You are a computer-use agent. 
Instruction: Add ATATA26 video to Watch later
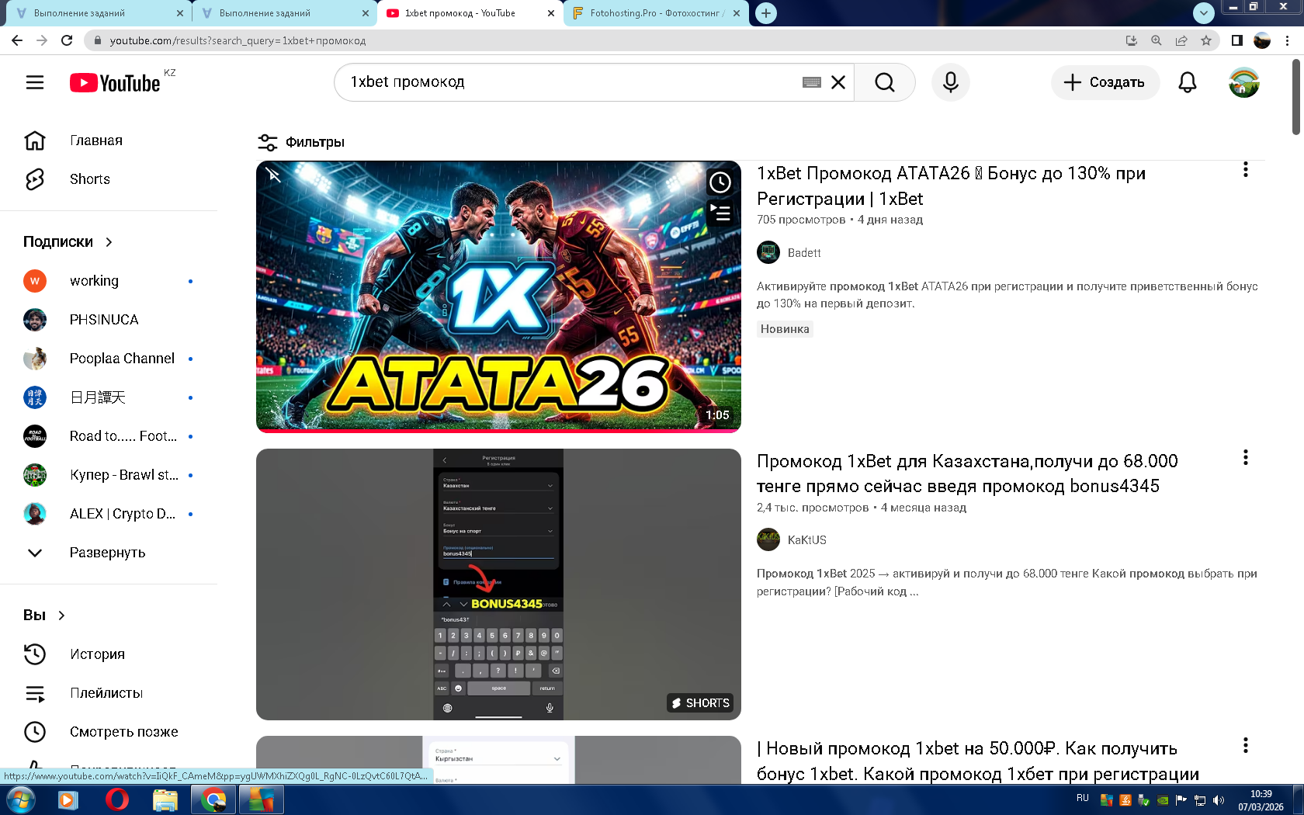[x=720, y=182]
